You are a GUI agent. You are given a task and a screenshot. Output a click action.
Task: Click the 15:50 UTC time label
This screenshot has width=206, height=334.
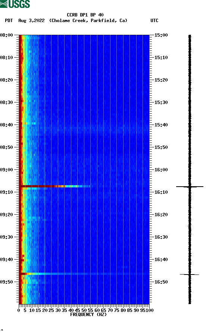coord(161,147)
